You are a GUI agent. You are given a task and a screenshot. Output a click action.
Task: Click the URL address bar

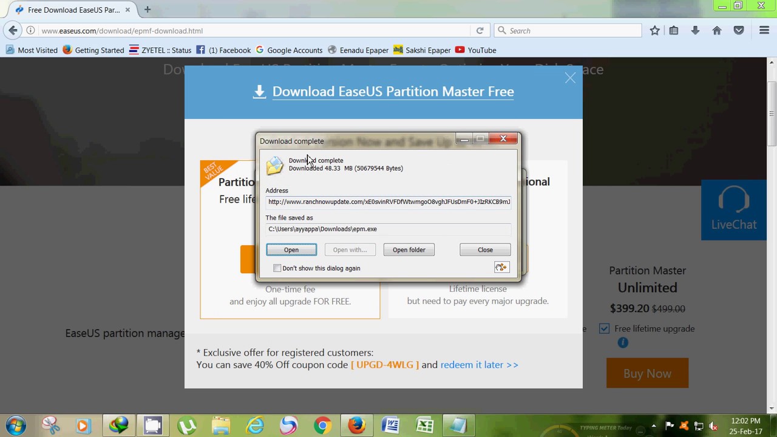pyautogui.click(x=255, y=30)
